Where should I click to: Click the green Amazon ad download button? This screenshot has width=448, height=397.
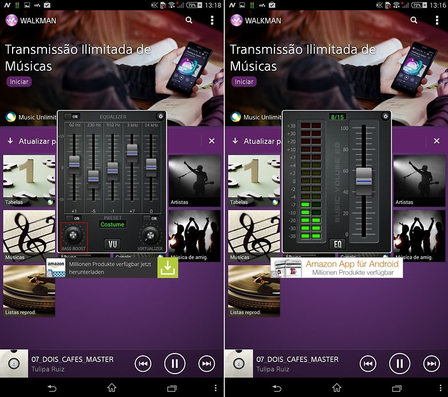[168, 268]
